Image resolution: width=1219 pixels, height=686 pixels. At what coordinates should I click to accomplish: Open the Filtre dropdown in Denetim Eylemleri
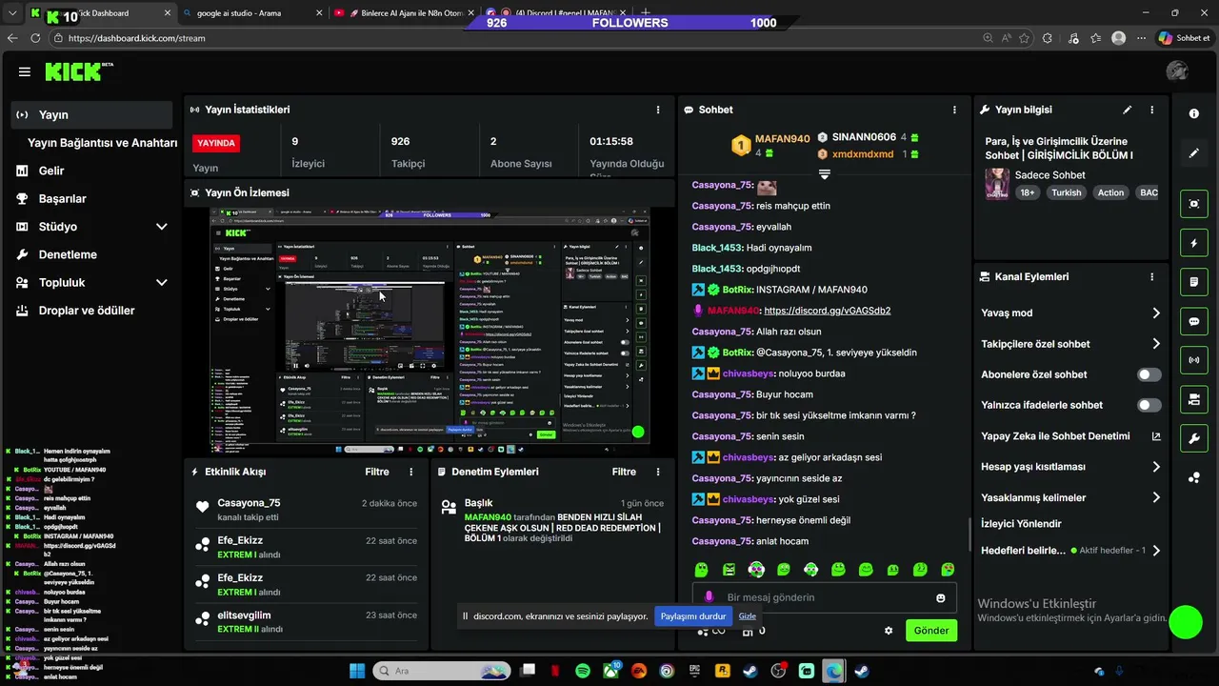click(624, 472)
